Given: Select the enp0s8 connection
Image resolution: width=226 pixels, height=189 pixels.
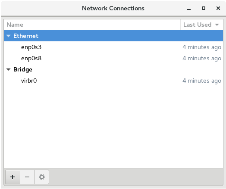Looking at the screenshot, I should [x=113, y=59].
